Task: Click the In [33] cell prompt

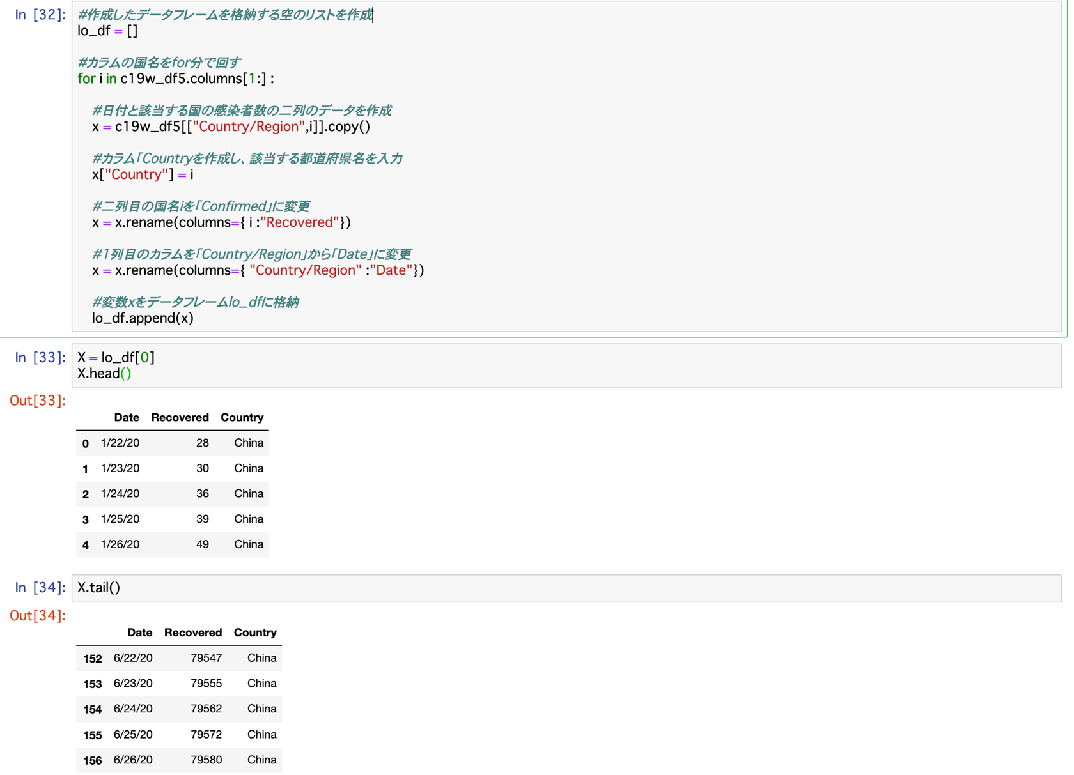Action: (40, 357)
